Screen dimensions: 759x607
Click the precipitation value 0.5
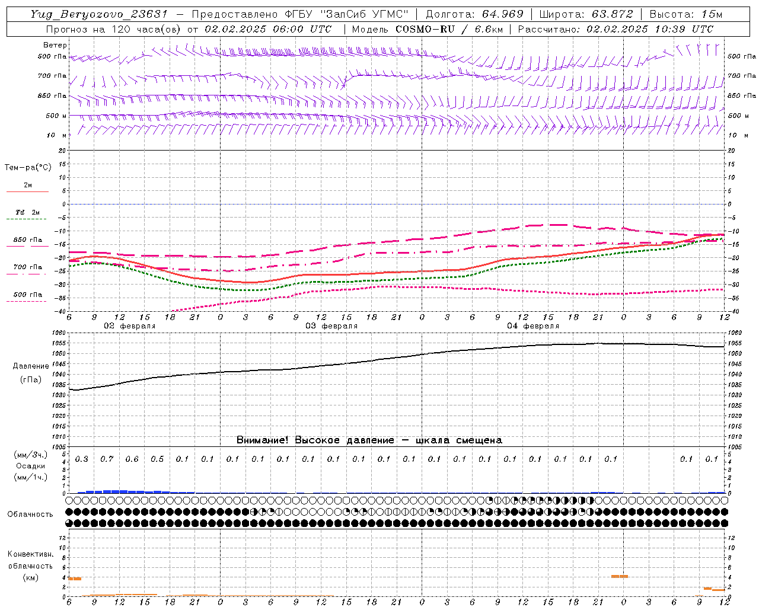pyautogui.click(x=157, y=459)
